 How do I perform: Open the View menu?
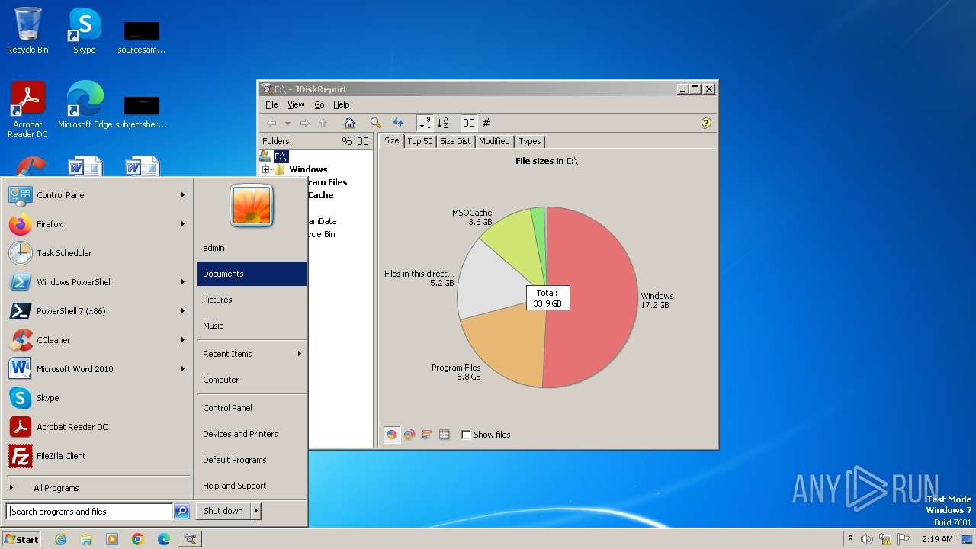pos(296,104)
